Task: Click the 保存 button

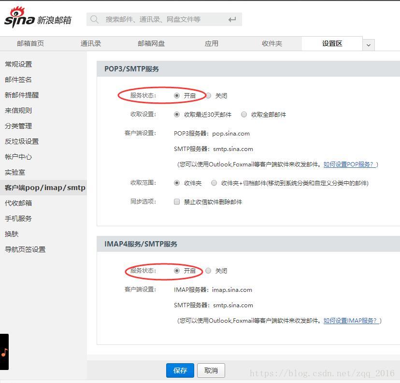Action: tap(180, 370)
